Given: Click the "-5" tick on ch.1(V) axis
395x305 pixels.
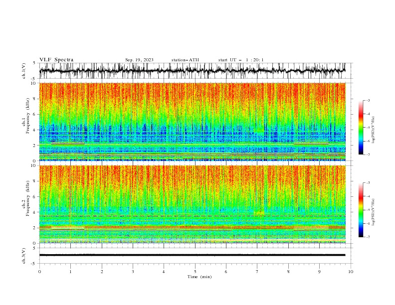Looking at the screenshot, I should tap(34, 79).
